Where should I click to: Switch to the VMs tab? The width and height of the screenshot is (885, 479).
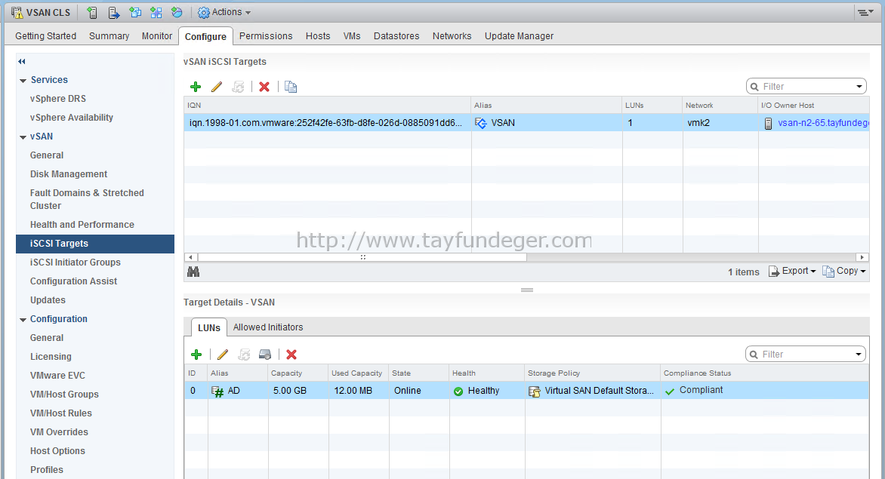click(x=352, y=36)
